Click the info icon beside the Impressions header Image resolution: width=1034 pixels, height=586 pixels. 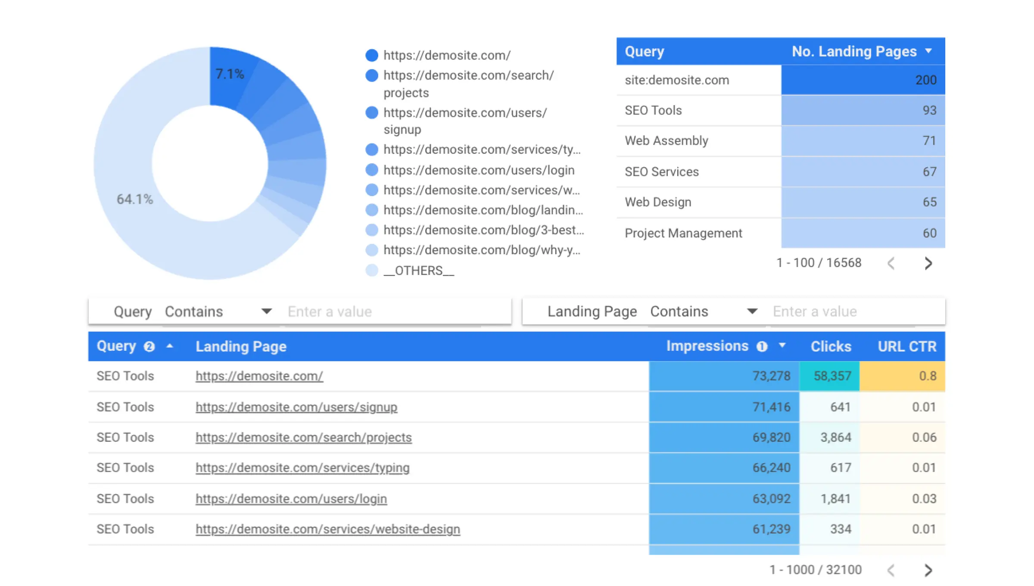pos(762,346)
